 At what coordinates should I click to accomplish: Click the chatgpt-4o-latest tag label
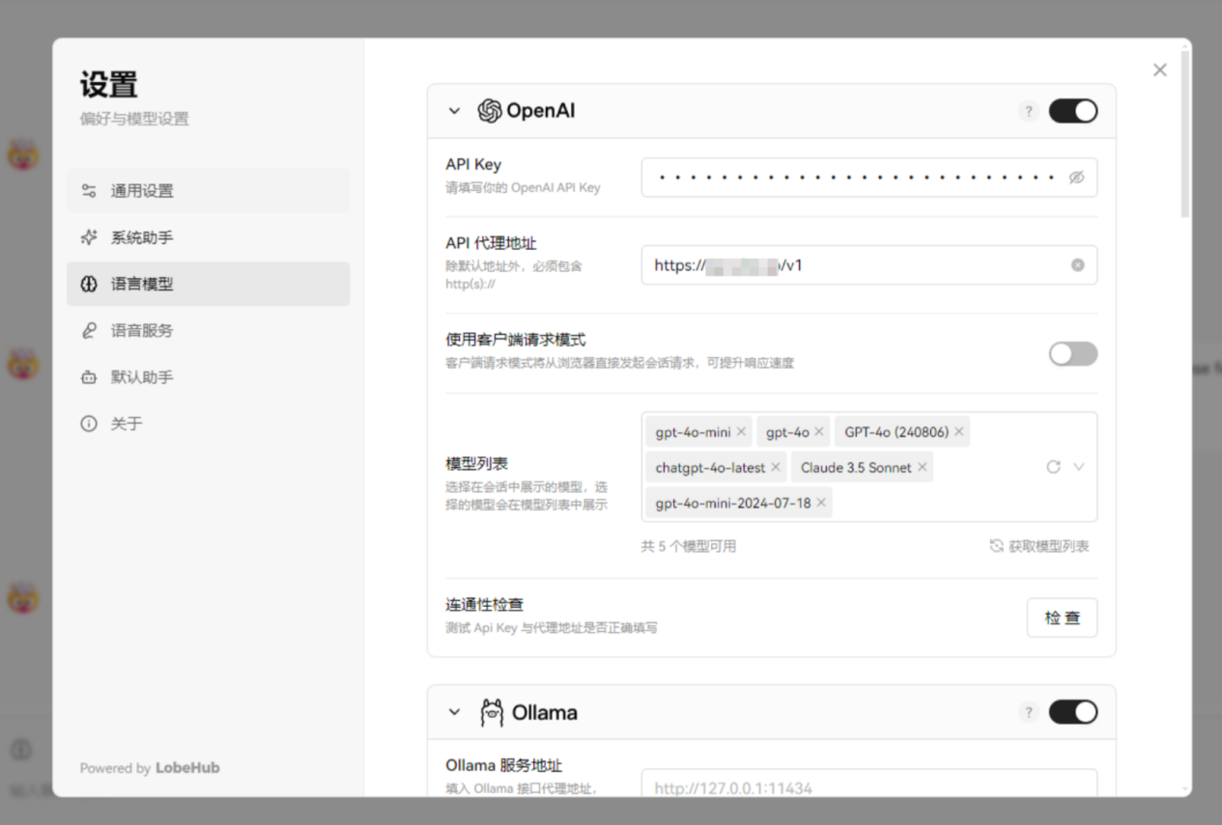tap(710, 467)
